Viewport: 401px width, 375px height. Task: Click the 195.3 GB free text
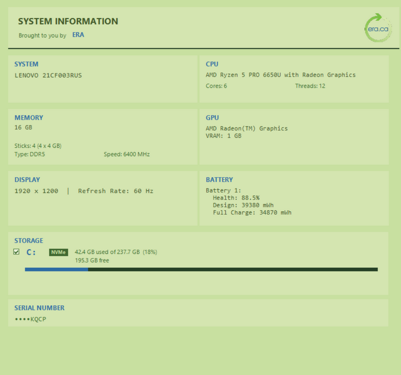92,260
